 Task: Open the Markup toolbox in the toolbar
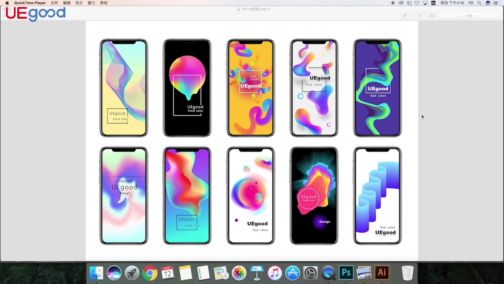432,15
